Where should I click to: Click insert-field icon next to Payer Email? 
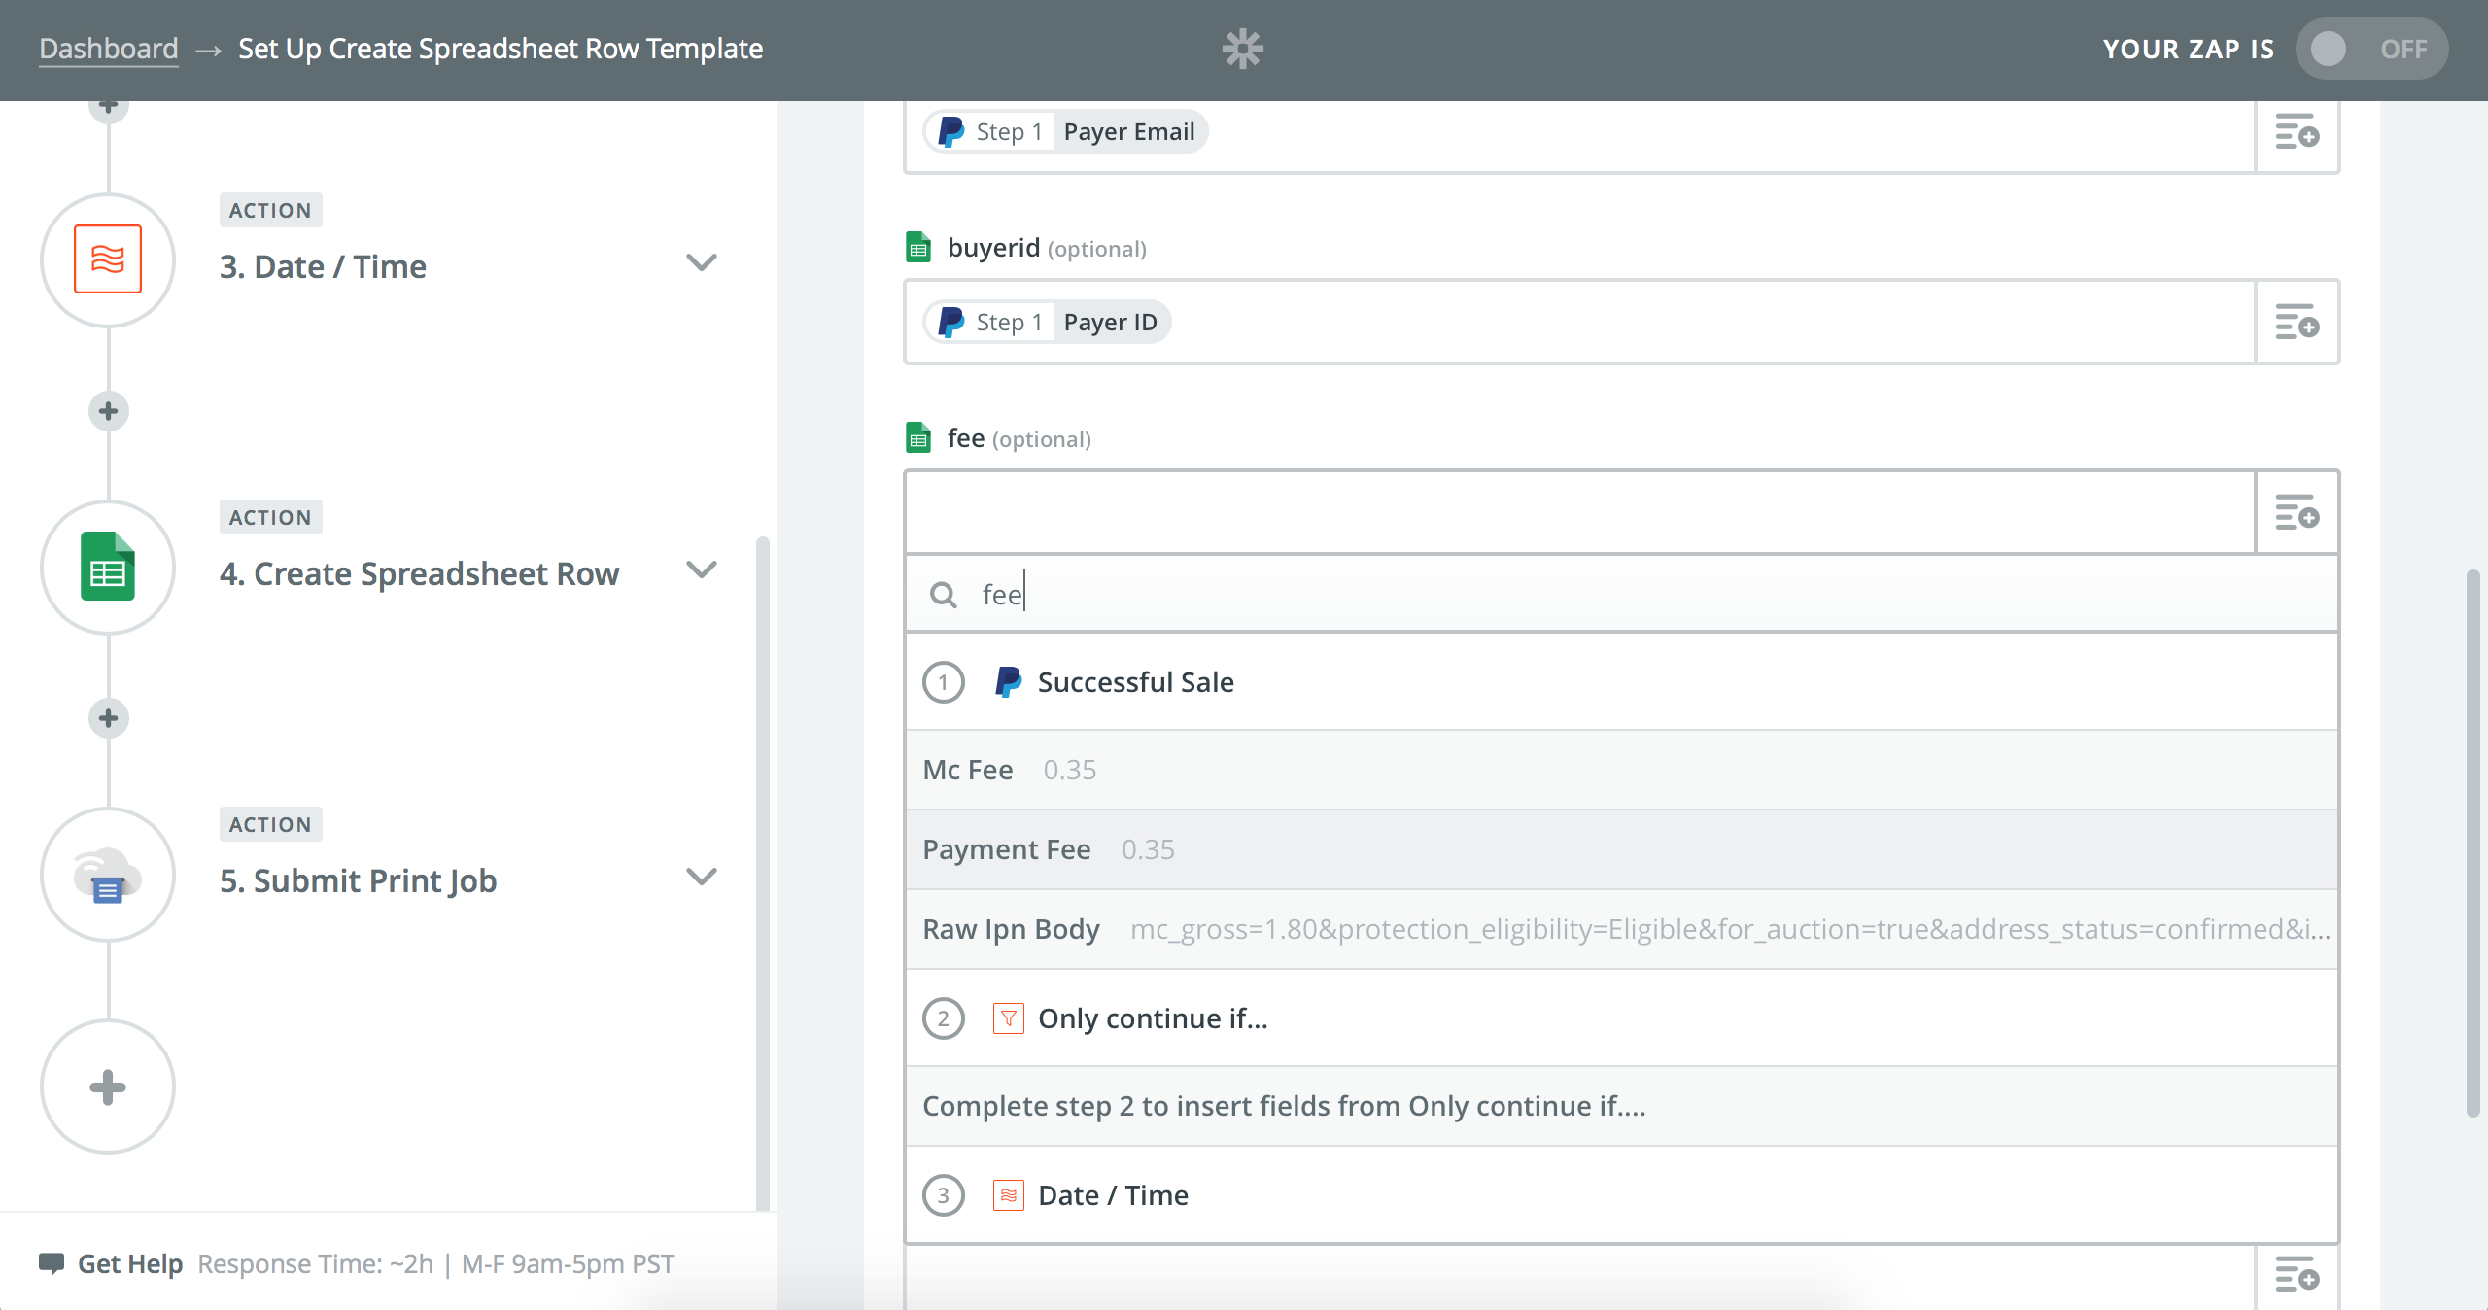tap(2297, 132)
